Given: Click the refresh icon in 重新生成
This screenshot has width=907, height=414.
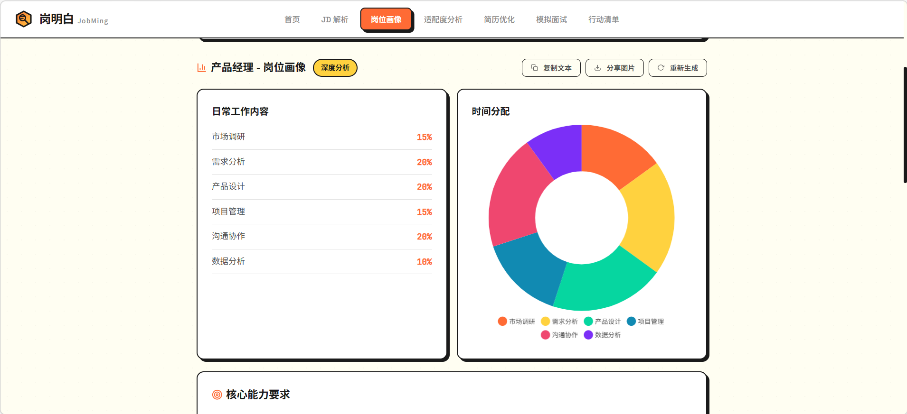Looking at the screenshot, I should point(661,68).
